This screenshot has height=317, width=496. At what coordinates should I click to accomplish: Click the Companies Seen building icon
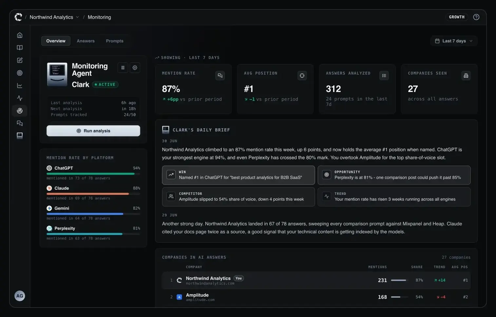tap(466, 76)
